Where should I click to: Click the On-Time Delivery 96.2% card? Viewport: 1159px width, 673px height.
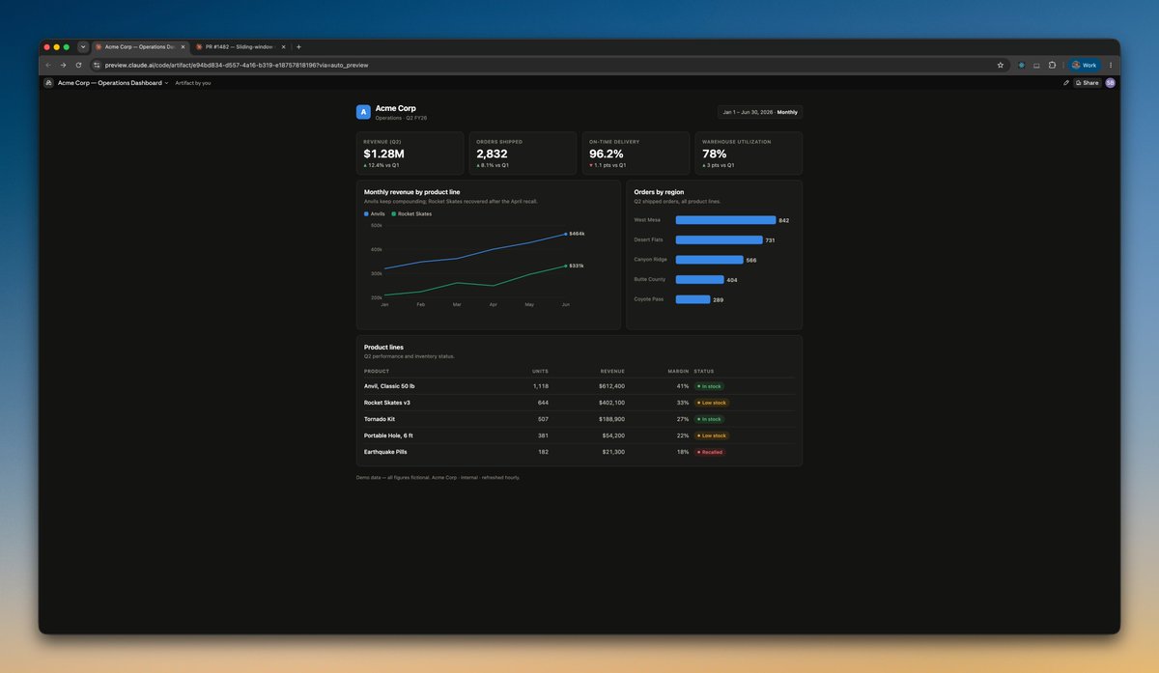pyautogui.click(x=636, y=154)
